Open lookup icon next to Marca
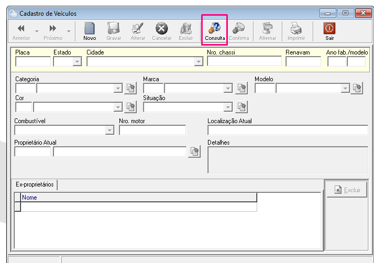 click(x=241, y=88)
